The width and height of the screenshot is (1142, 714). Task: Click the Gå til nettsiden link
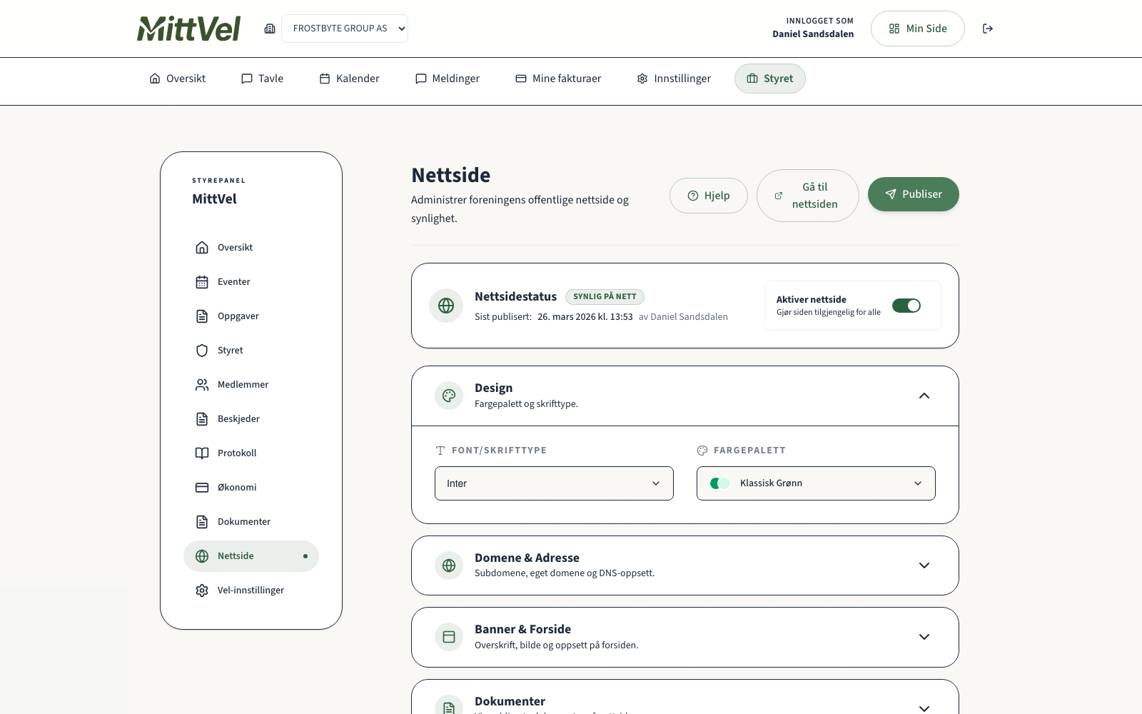pyautogui.click(x=807, y=196)
